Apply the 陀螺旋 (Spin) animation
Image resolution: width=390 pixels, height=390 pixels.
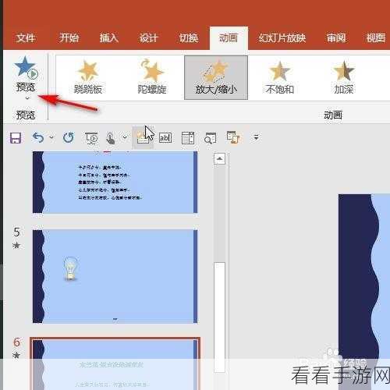152,77
